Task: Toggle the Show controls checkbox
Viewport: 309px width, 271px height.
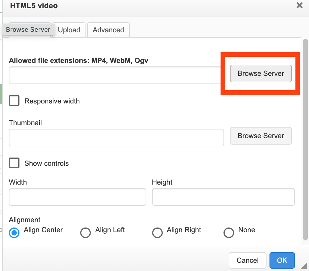Action: click(14, 163)
